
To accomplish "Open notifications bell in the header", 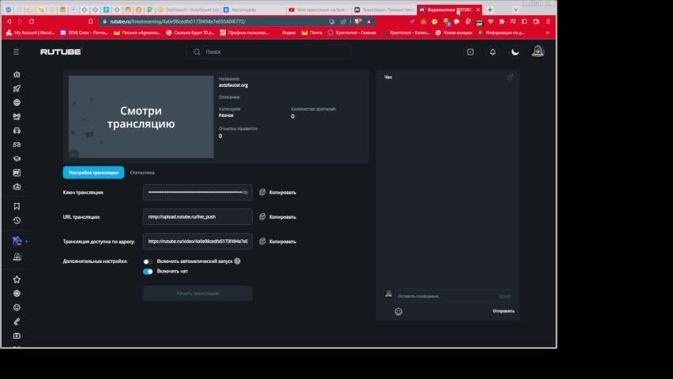I will pyautogui.click(x=493, y=52).
